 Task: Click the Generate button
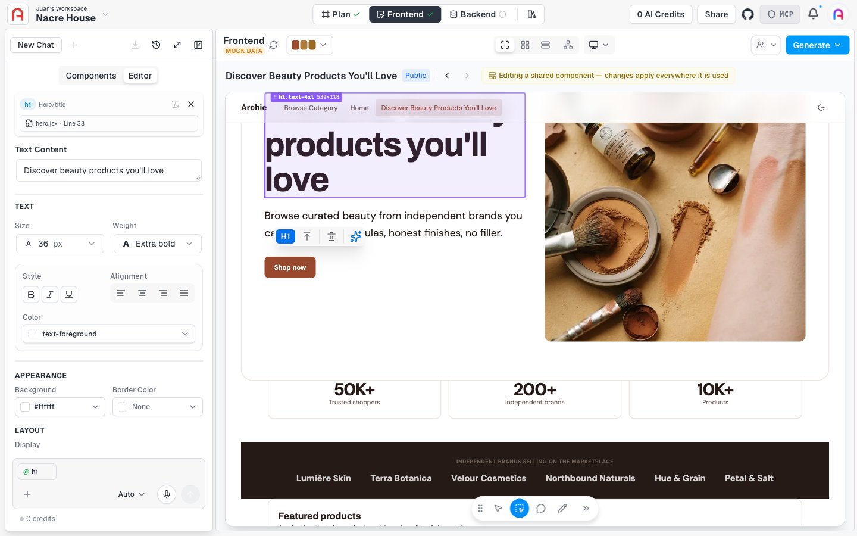point(817,45)
